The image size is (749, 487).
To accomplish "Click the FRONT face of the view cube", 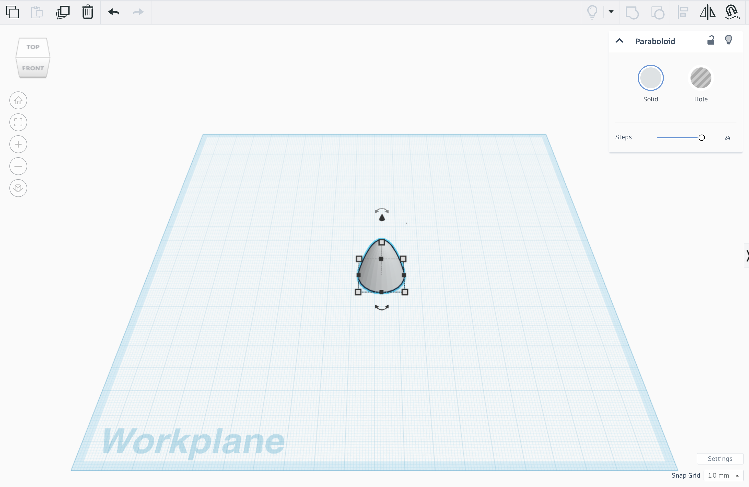I will [33, 68].
